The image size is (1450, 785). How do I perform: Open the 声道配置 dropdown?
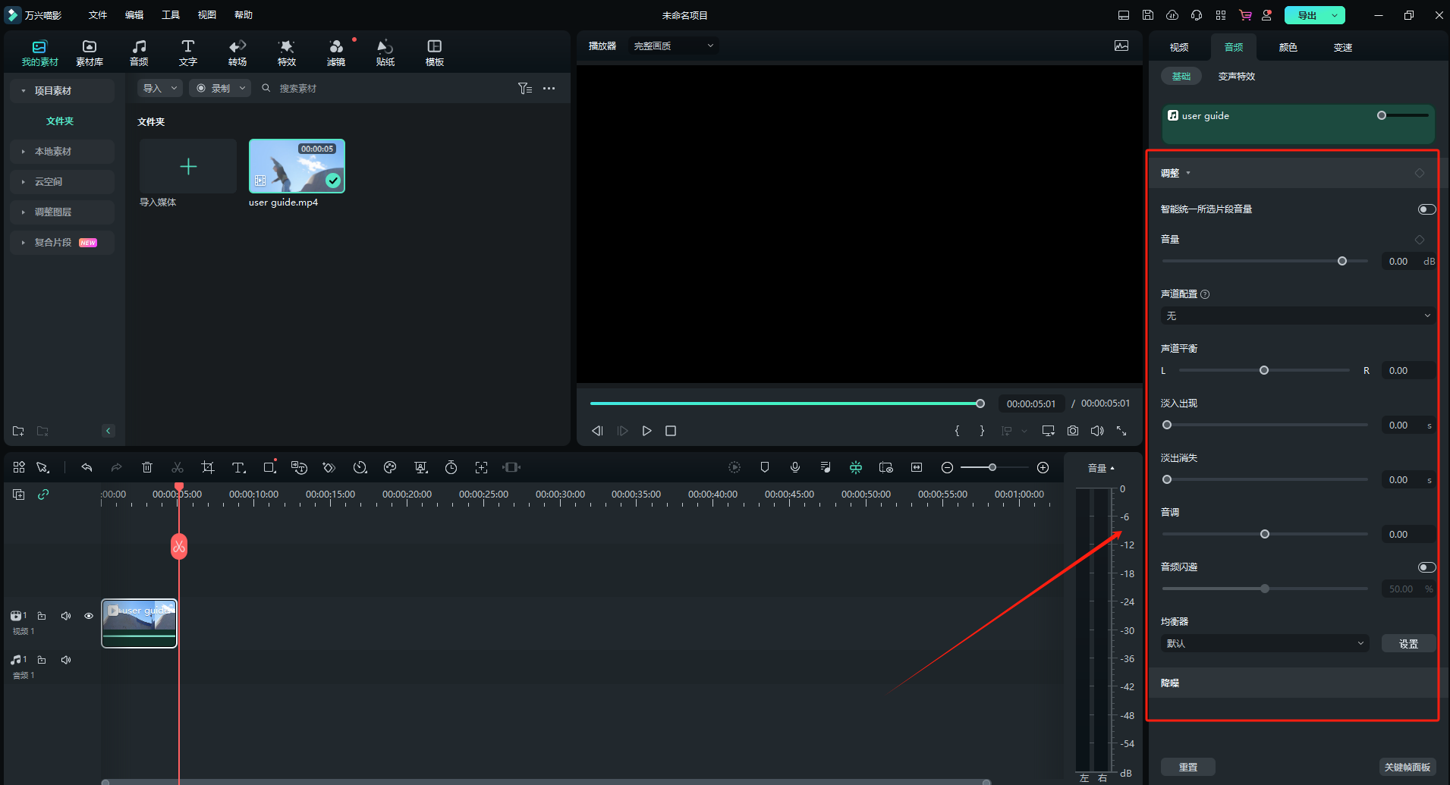click(1297, 316)
